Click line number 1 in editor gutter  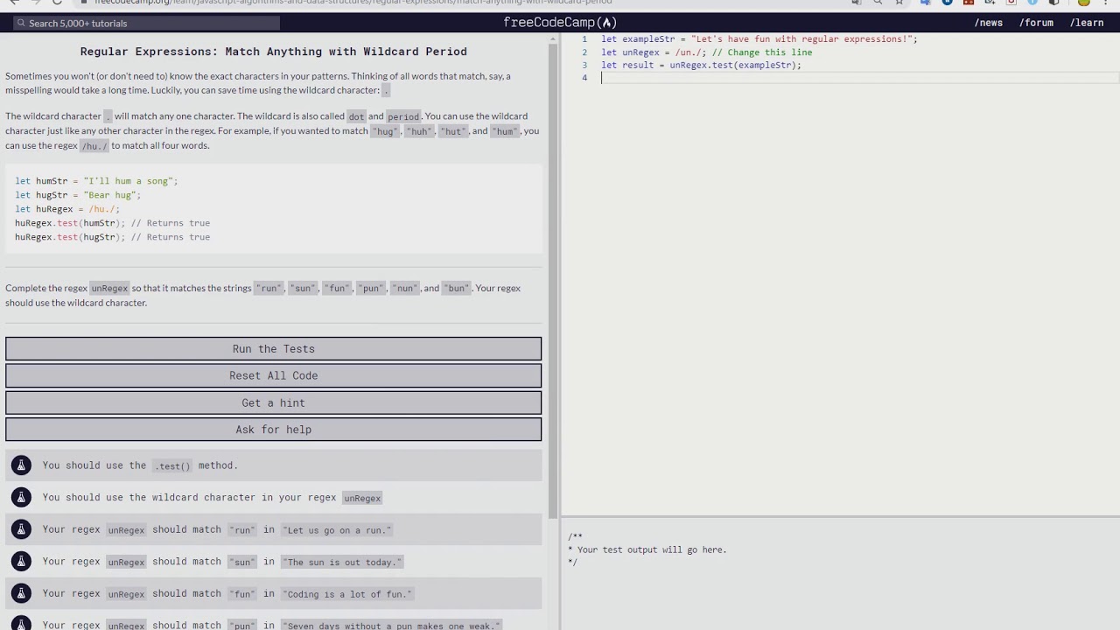(x=584, y=39)
